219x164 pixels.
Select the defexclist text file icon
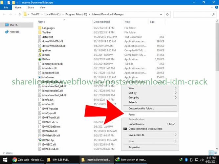pos(40,37)
